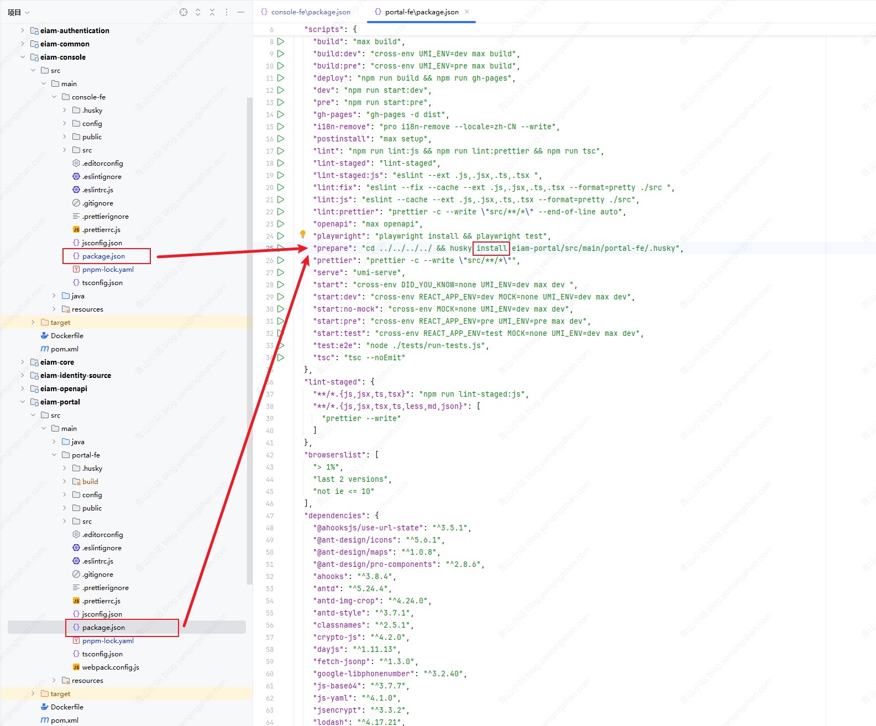
Task: Open the project view dropdown
Action: tap(18, 12)
